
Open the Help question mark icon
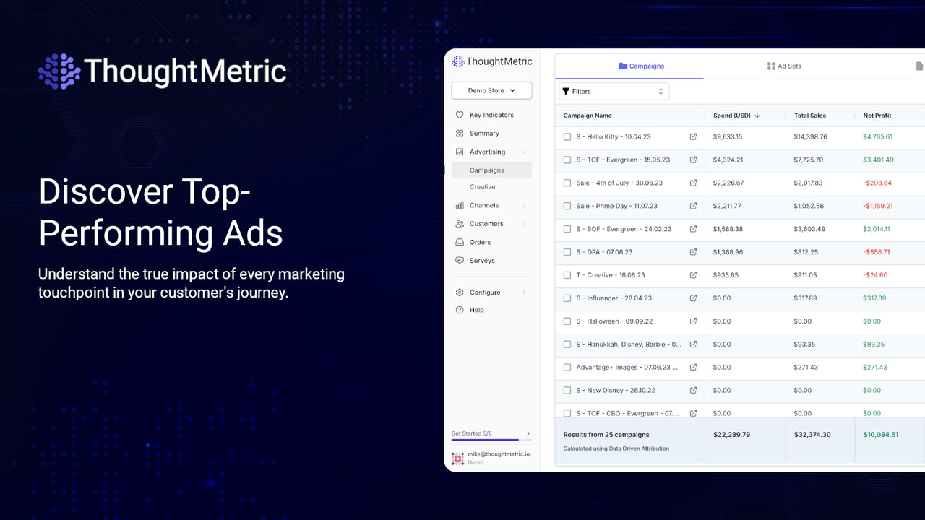click(x=460, y=310)
